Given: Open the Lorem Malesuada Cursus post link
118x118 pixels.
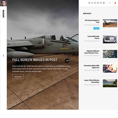Looking at the screenshot, I should 93,37.
